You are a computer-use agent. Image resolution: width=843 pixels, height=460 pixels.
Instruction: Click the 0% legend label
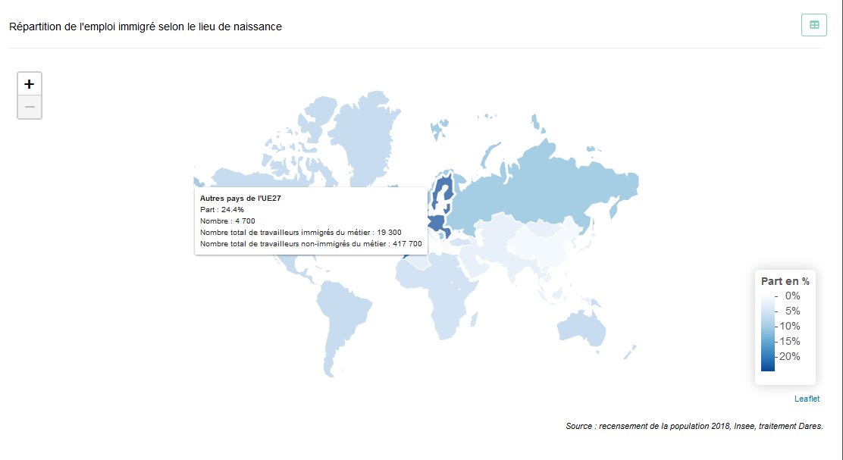click(x=792, y=296)
